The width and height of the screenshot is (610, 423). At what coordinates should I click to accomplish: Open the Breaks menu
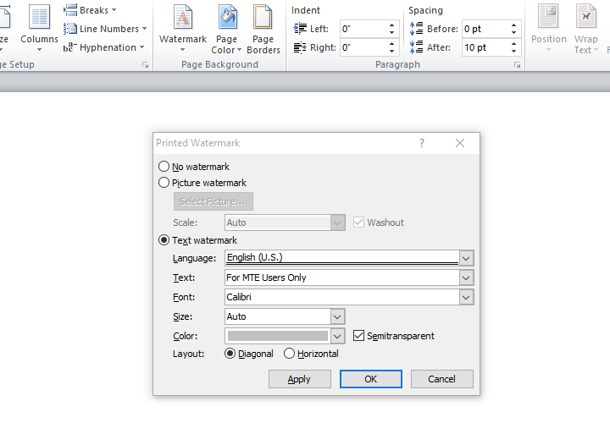91,10
